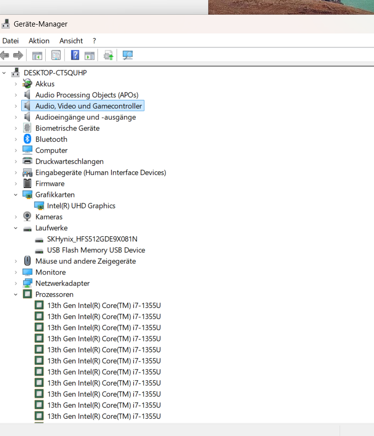Expand Audio Processing Objects (APOs)
Viewport: 374px width, 436px height.
[x=16, y=95]
